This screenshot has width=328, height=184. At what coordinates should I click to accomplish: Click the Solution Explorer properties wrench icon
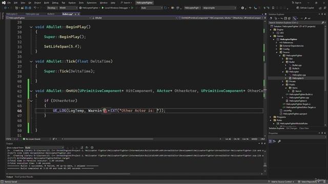pyautogui.click(x=305, y=18)
